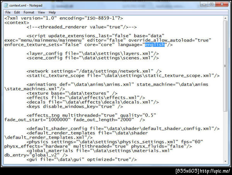Viewport: 232px width, 175px height.
Task: Click the default_shader_config line
Action: pos(123,129)
